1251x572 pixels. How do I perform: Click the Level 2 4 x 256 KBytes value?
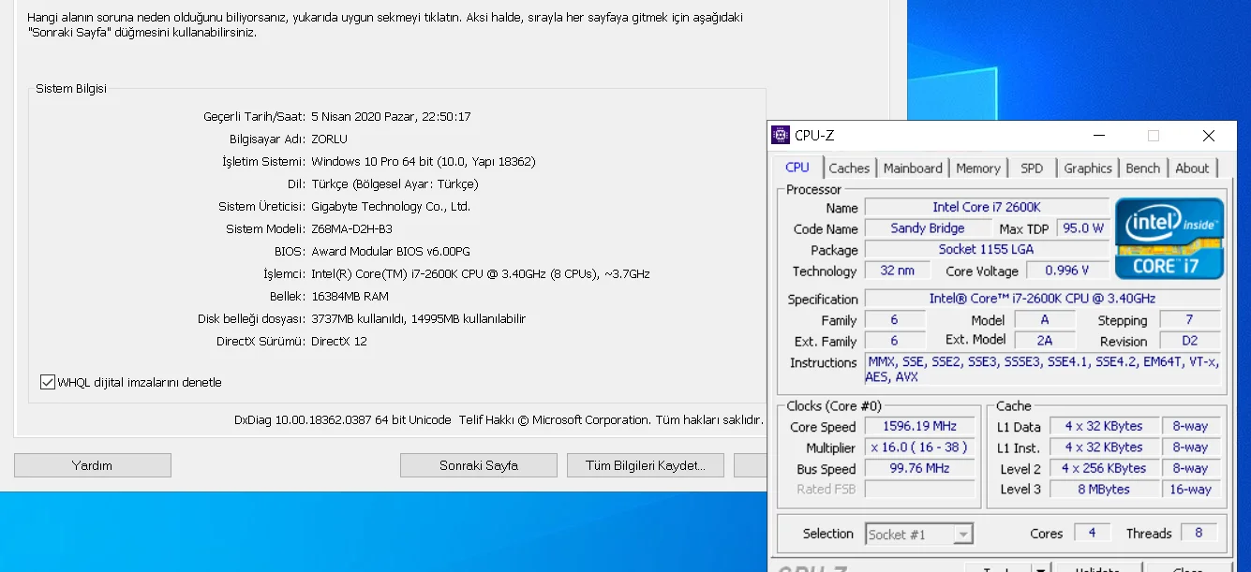pos(1104,469)
